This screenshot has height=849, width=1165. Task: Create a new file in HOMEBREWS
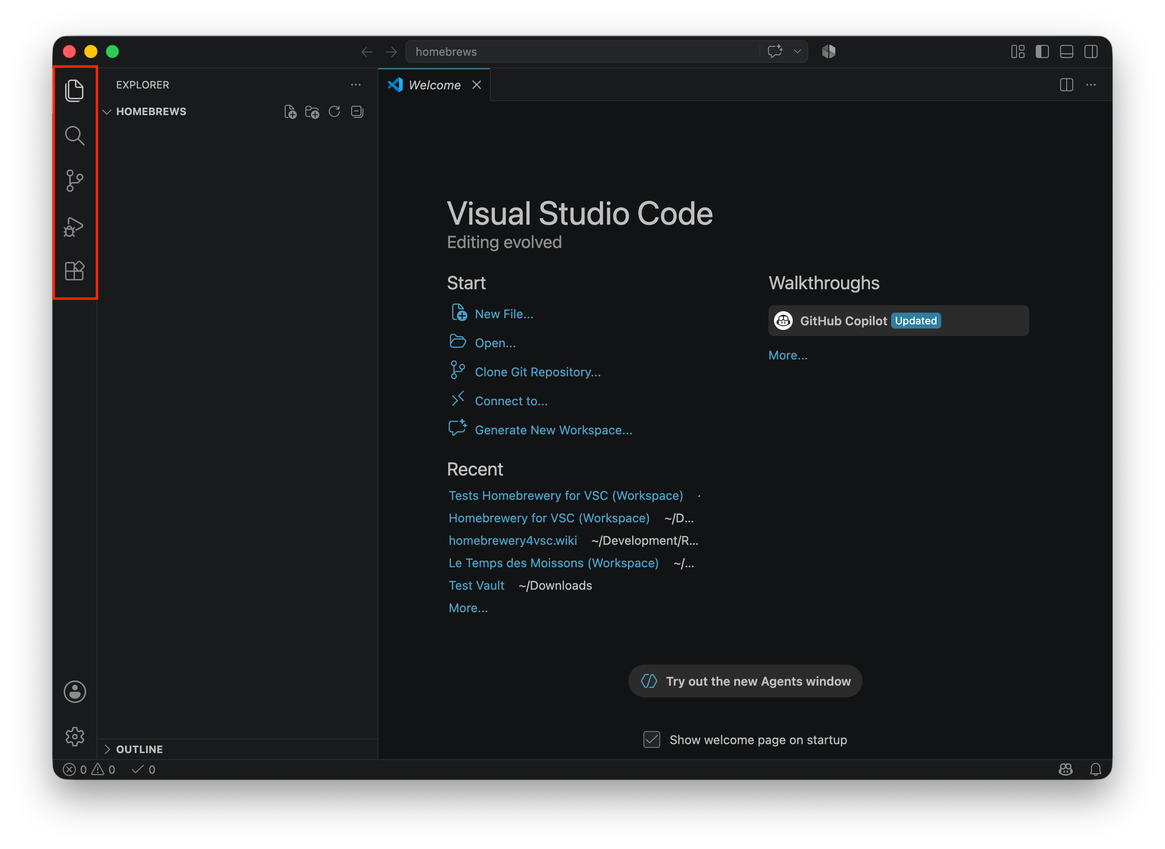(290, 112)
